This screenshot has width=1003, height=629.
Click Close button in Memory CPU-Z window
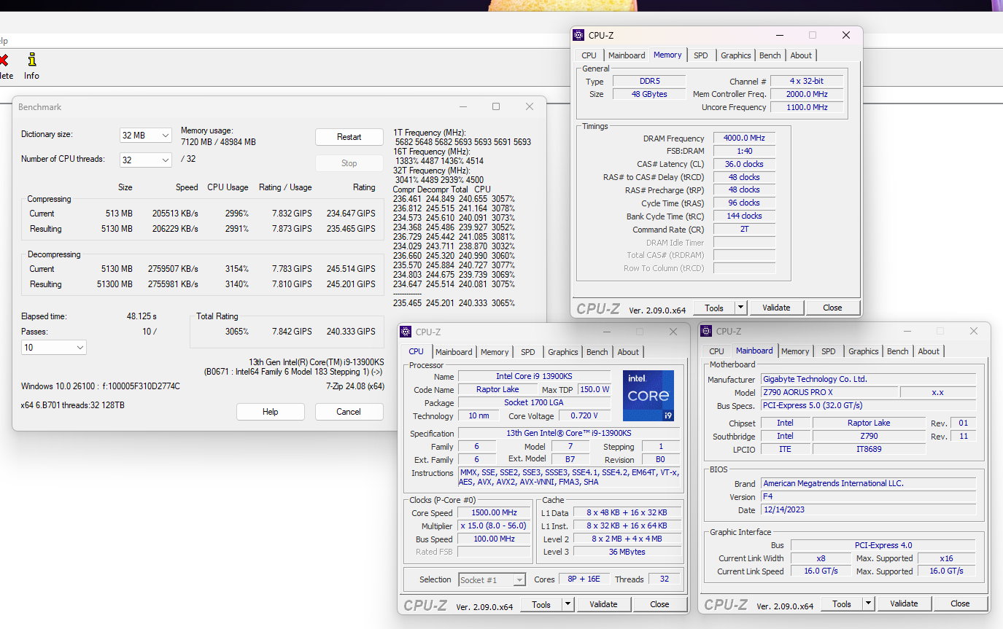point(832,308)
